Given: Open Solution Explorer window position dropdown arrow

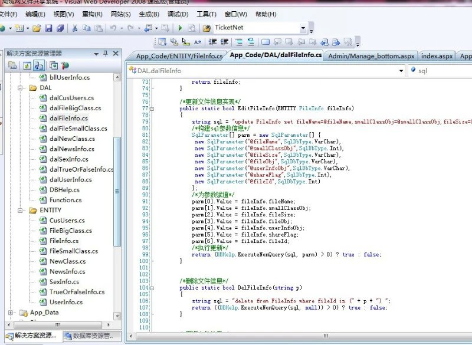Looking at the screenshot, I should [96, 54].
